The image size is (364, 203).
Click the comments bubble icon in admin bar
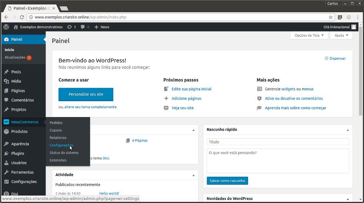tap(83, 27)
